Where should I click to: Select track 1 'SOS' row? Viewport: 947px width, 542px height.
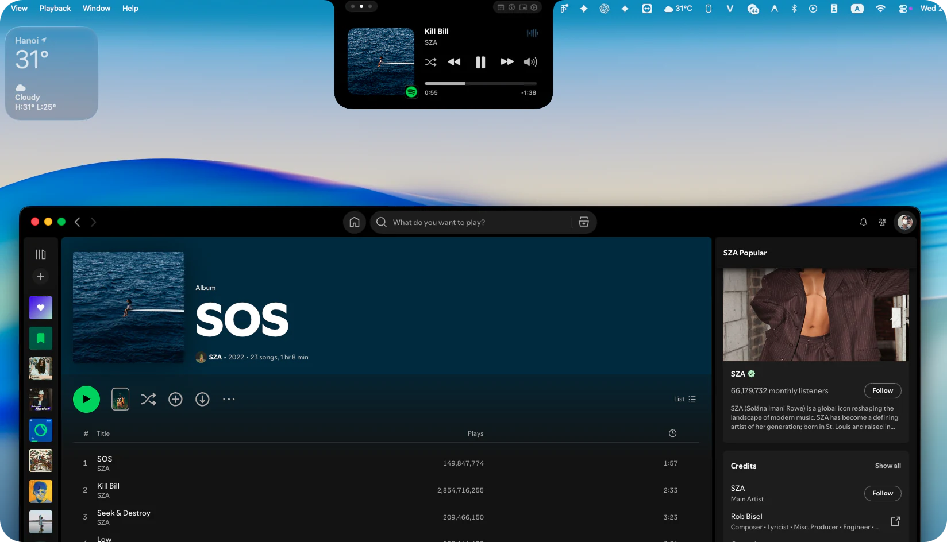click(386, 463)
